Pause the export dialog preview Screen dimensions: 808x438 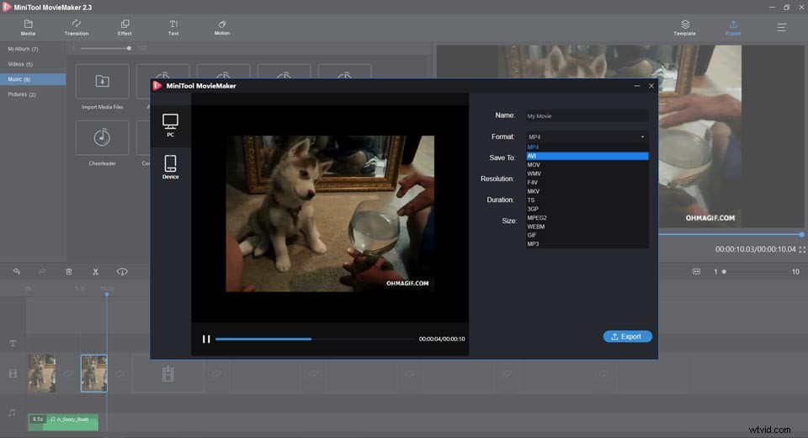point(206,339)
